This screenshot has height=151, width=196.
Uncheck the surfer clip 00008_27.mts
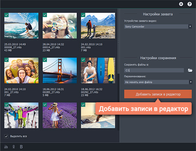[x=7, y=15]
